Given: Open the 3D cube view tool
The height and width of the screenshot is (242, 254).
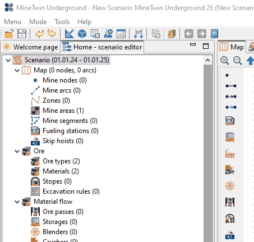Looking at the screenshot, I should [82, 34].
